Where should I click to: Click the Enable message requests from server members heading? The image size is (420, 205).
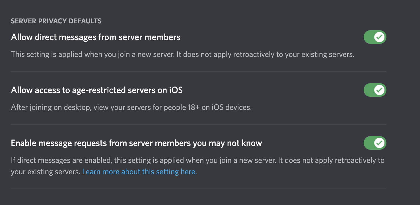136,143
